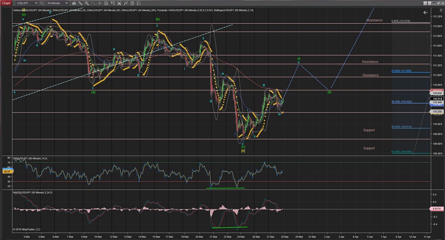Toggle the crosshair cursor plus icon
This screenshot has height=240, width=445.
click(99, 3)
